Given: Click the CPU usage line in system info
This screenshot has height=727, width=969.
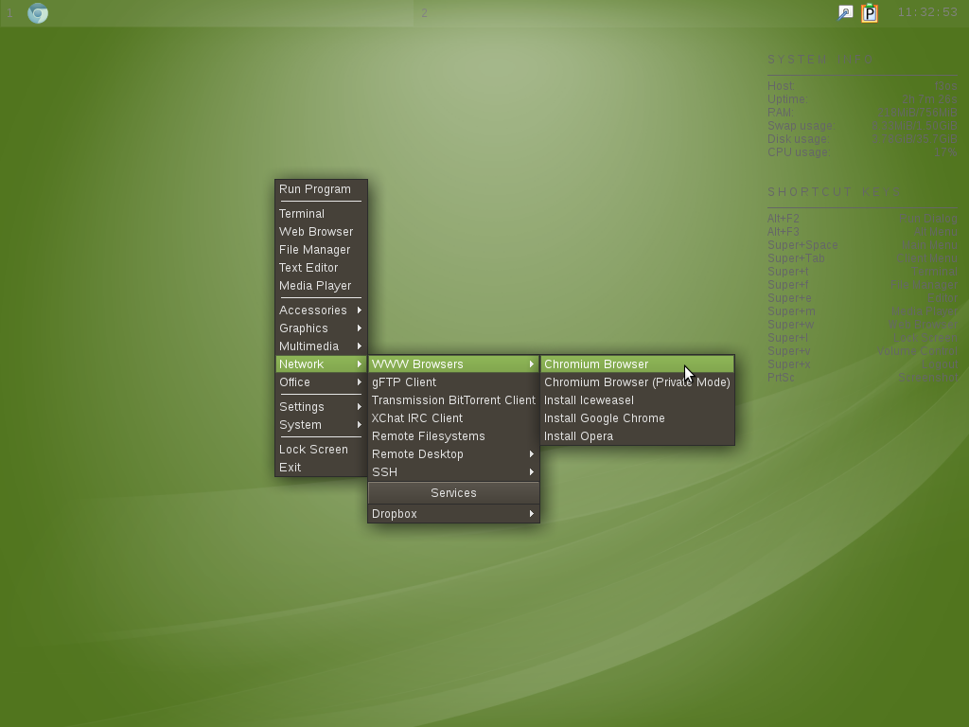Looking at the screenshot, I should [x=862, y=152].
